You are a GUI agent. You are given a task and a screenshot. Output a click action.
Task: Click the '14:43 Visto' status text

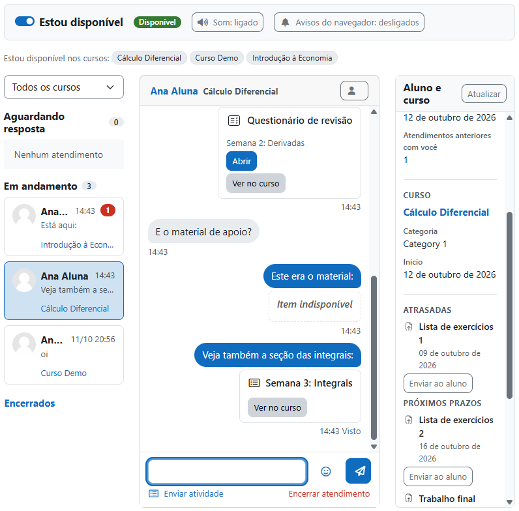340,431
